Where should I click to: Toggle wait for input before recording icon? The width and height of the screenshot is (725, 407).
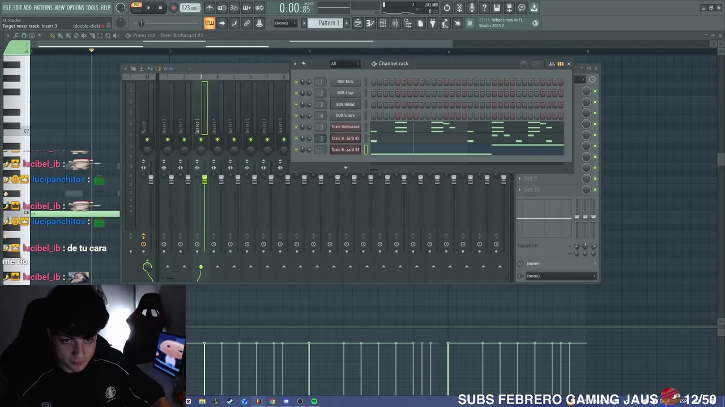click(x=222, y=8)
